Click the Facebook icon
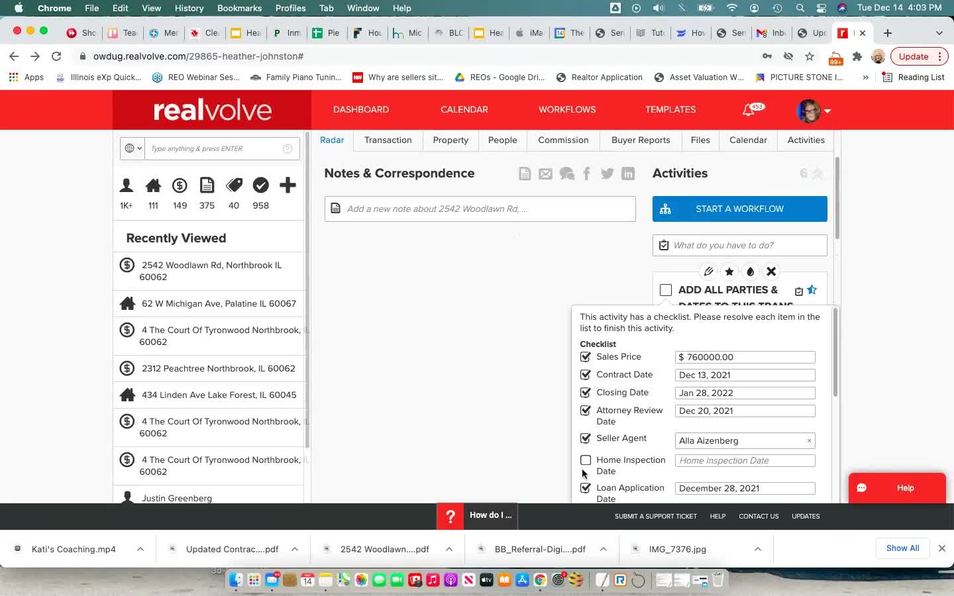 tap(586, 174)
